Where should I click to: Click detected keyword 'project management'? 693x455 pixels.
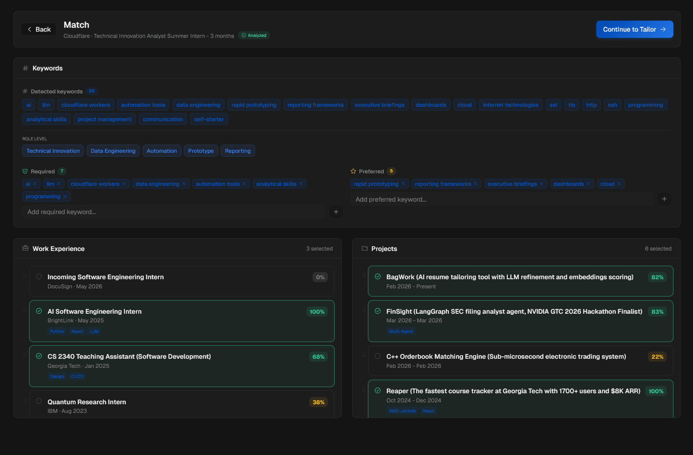(105, 119)
